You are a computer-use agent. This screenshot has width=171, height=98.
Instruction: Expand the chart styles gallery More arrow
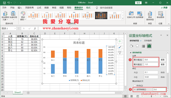coord(123,19)
